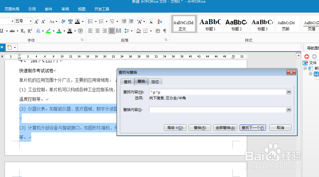Decrease paragraph indent

pos(124,21)
